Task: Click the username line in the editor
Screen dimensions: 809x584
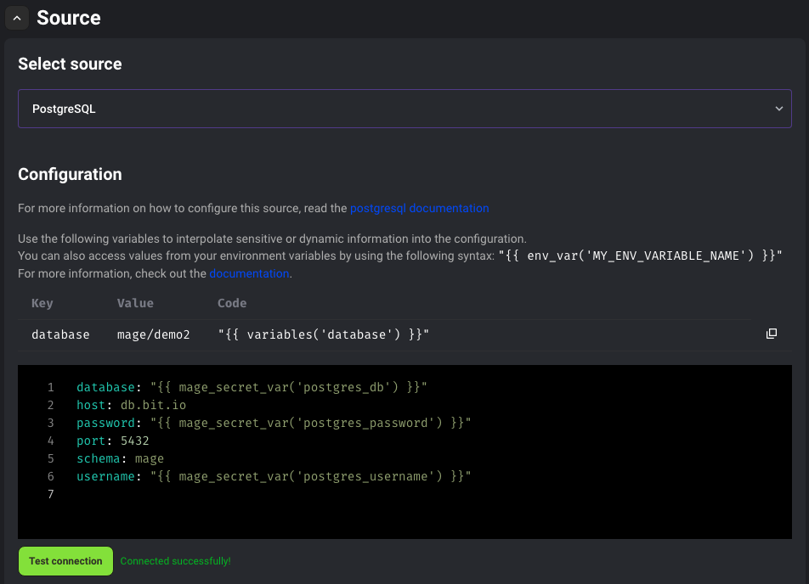Action: pos(273,476)
